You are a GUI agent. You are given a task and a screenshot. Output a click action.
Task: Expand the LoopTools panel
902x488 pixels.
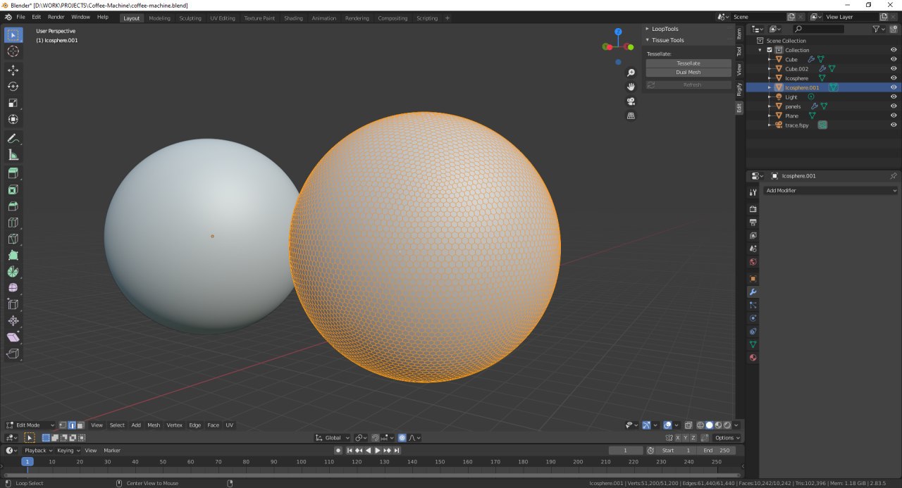tap(665, 29)
